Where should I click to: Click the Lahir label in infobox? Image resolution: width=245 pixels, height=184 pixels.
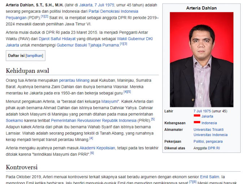point(169,111)
